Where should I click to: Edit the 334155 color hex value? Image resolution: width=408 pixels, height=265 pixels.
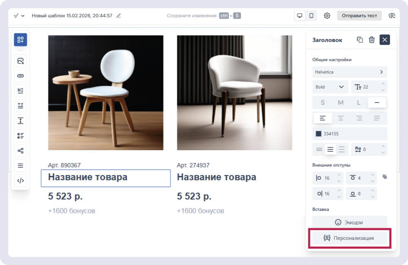tap(331, 134)
